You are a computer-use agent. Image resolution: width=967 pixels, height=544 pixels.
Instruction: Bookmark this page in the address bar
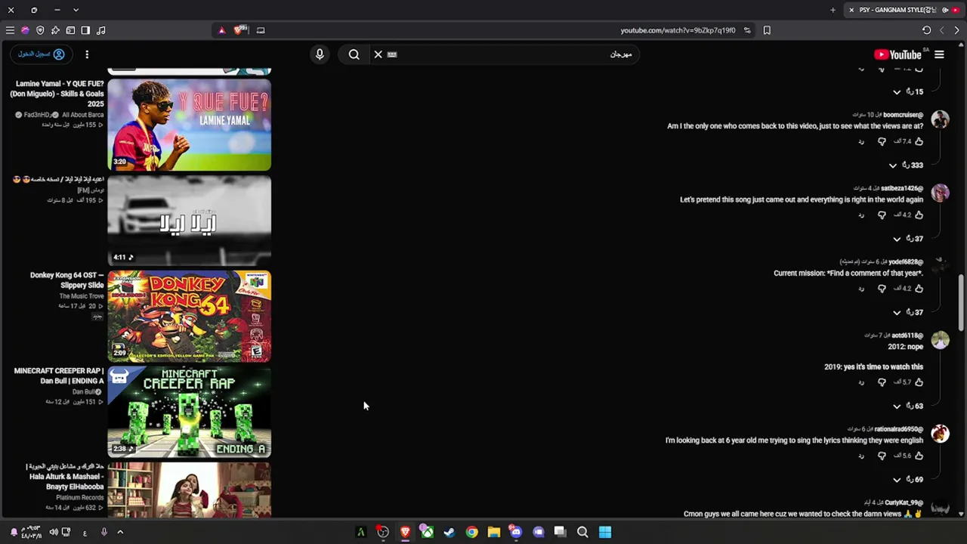click(x=767, y=30)
